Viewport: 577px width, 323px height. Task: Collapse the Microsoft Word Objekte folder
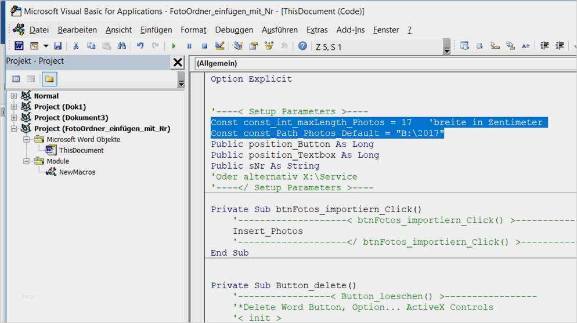click(26, 140)
